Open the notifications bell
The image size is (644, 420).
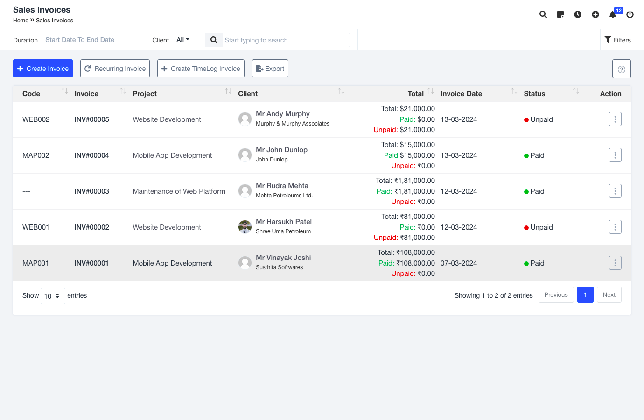pyautogui.click(x=613, y=14)
